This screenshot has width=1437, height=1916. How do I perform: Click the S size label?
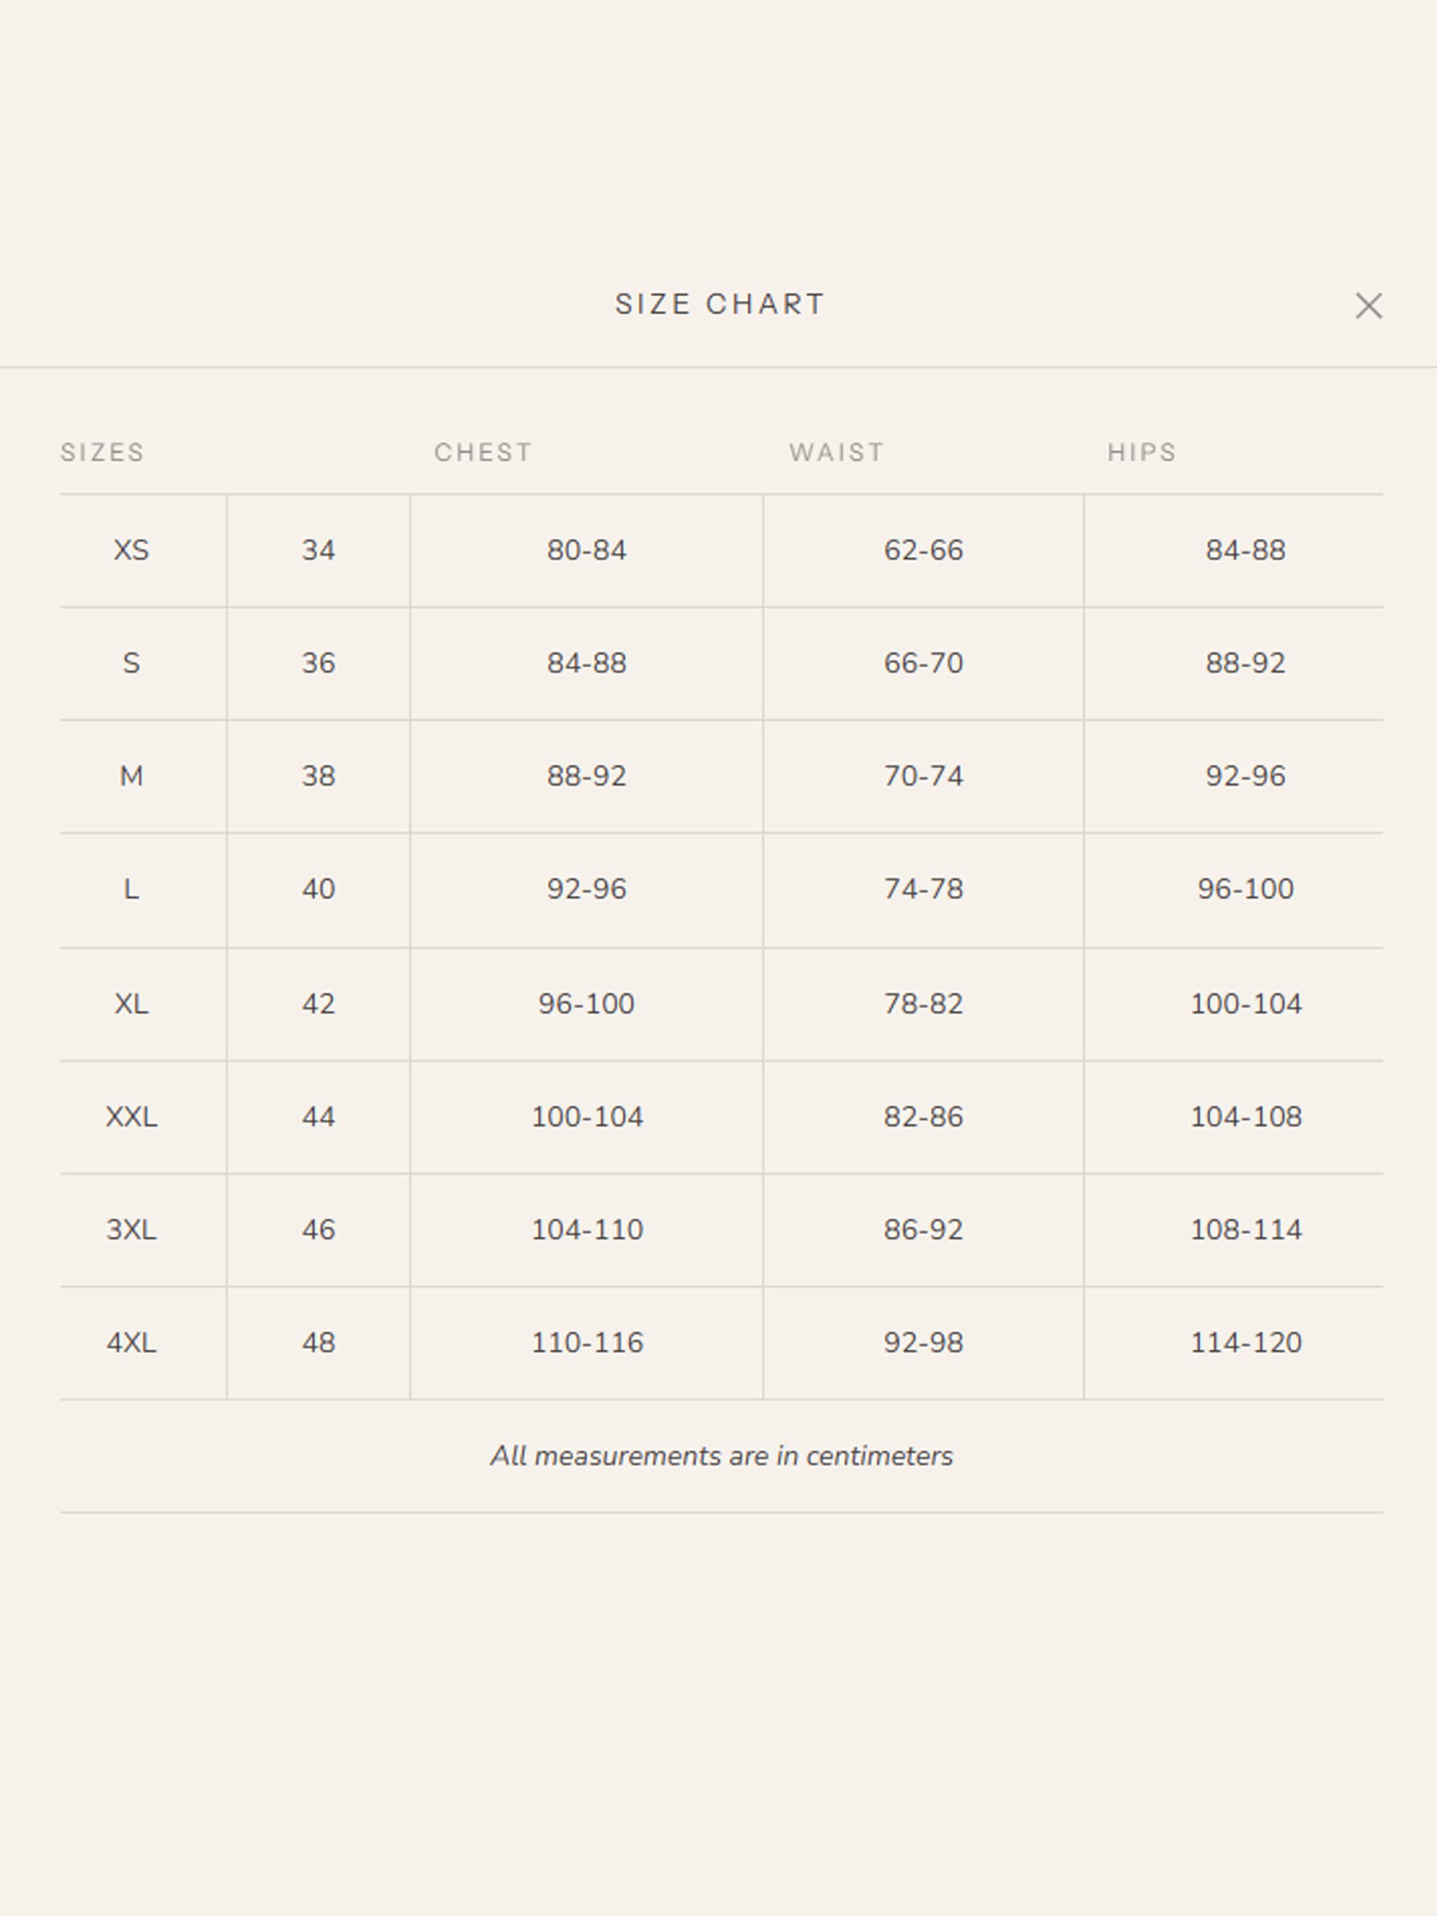(x=132, y=663)
